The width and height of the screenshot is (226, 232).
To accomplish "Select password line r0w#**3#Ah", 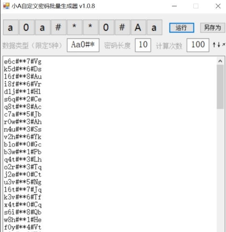I will tap(23, 122).
